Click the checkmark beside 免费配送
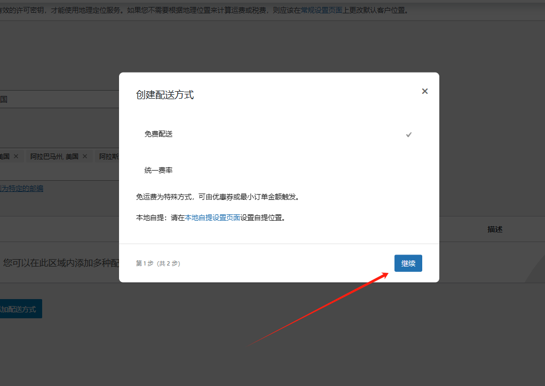This screenshot has height=386, width=545. click(x=409, y=134)
